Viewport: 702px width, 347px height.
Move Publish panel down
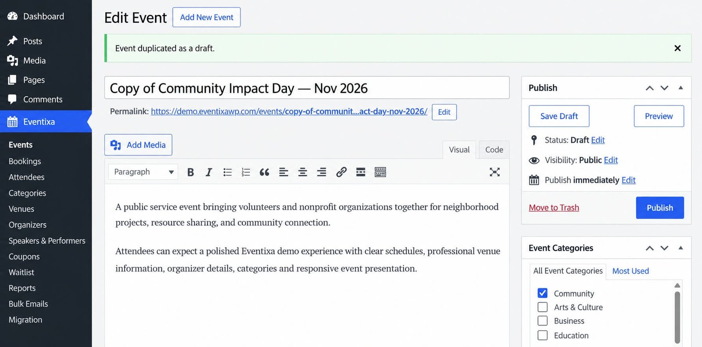665,88
